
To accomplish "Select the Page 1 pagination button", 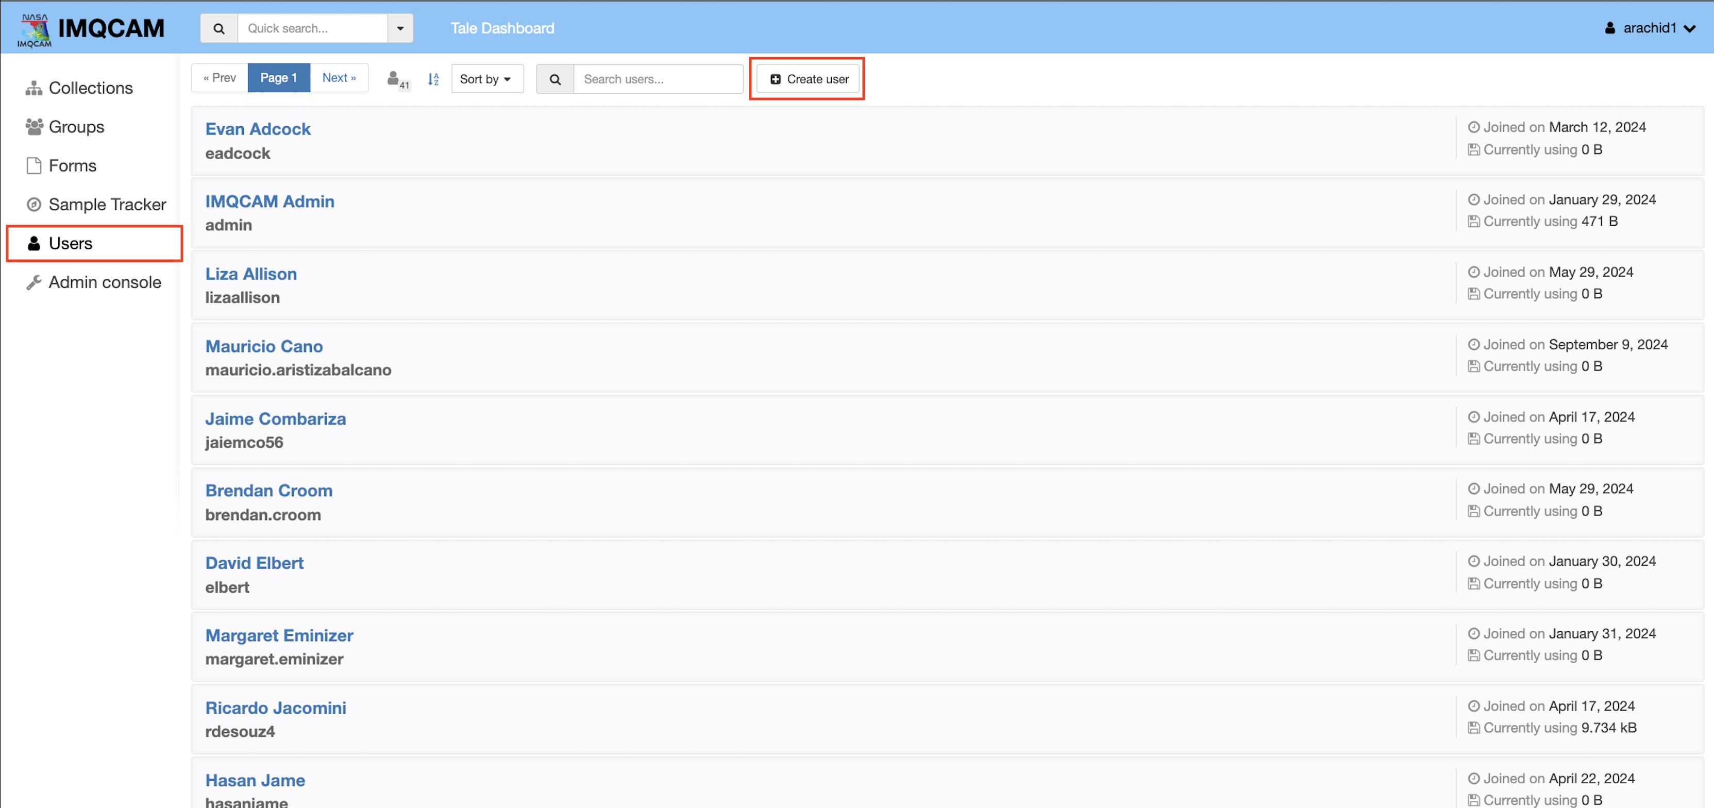I will click(x=279, y=78).
